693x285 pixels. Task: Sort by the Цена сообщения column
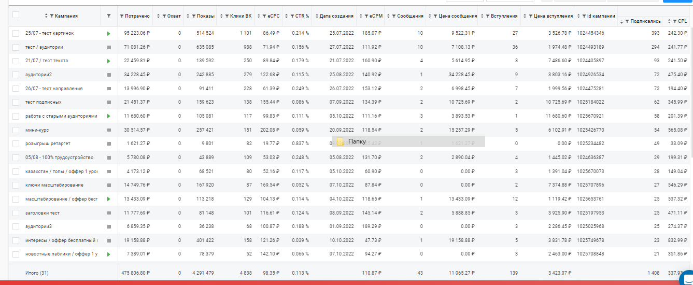point(430,16)
